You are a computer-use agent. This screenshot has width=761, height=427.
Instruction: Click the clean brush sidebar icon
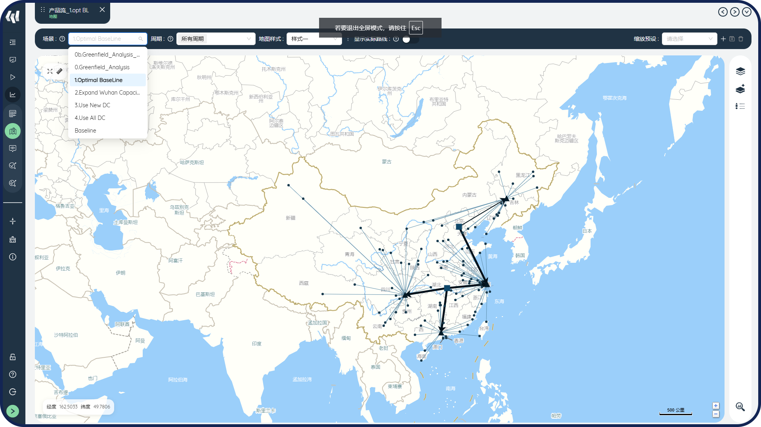pyautogui.click(x=13, y=239)
